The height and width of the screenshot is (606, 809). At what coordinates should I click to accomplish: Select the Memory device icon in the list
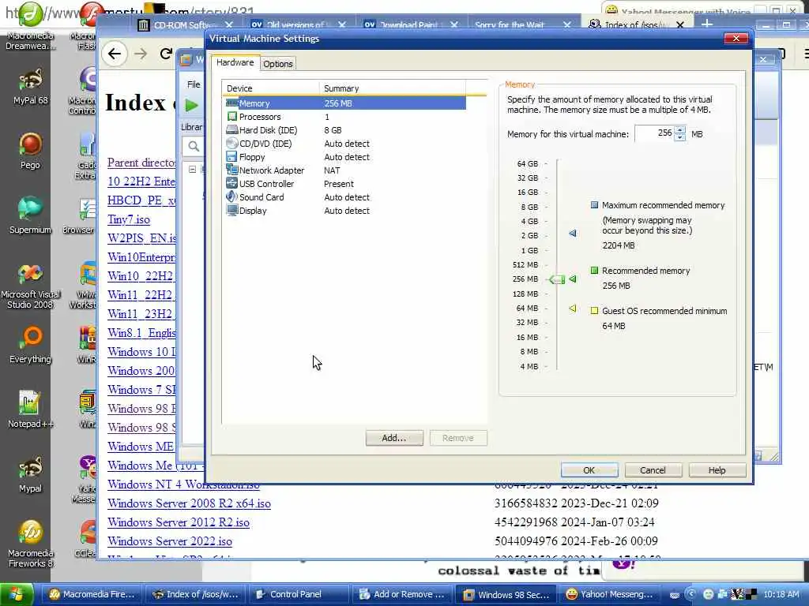coord(232,103)
